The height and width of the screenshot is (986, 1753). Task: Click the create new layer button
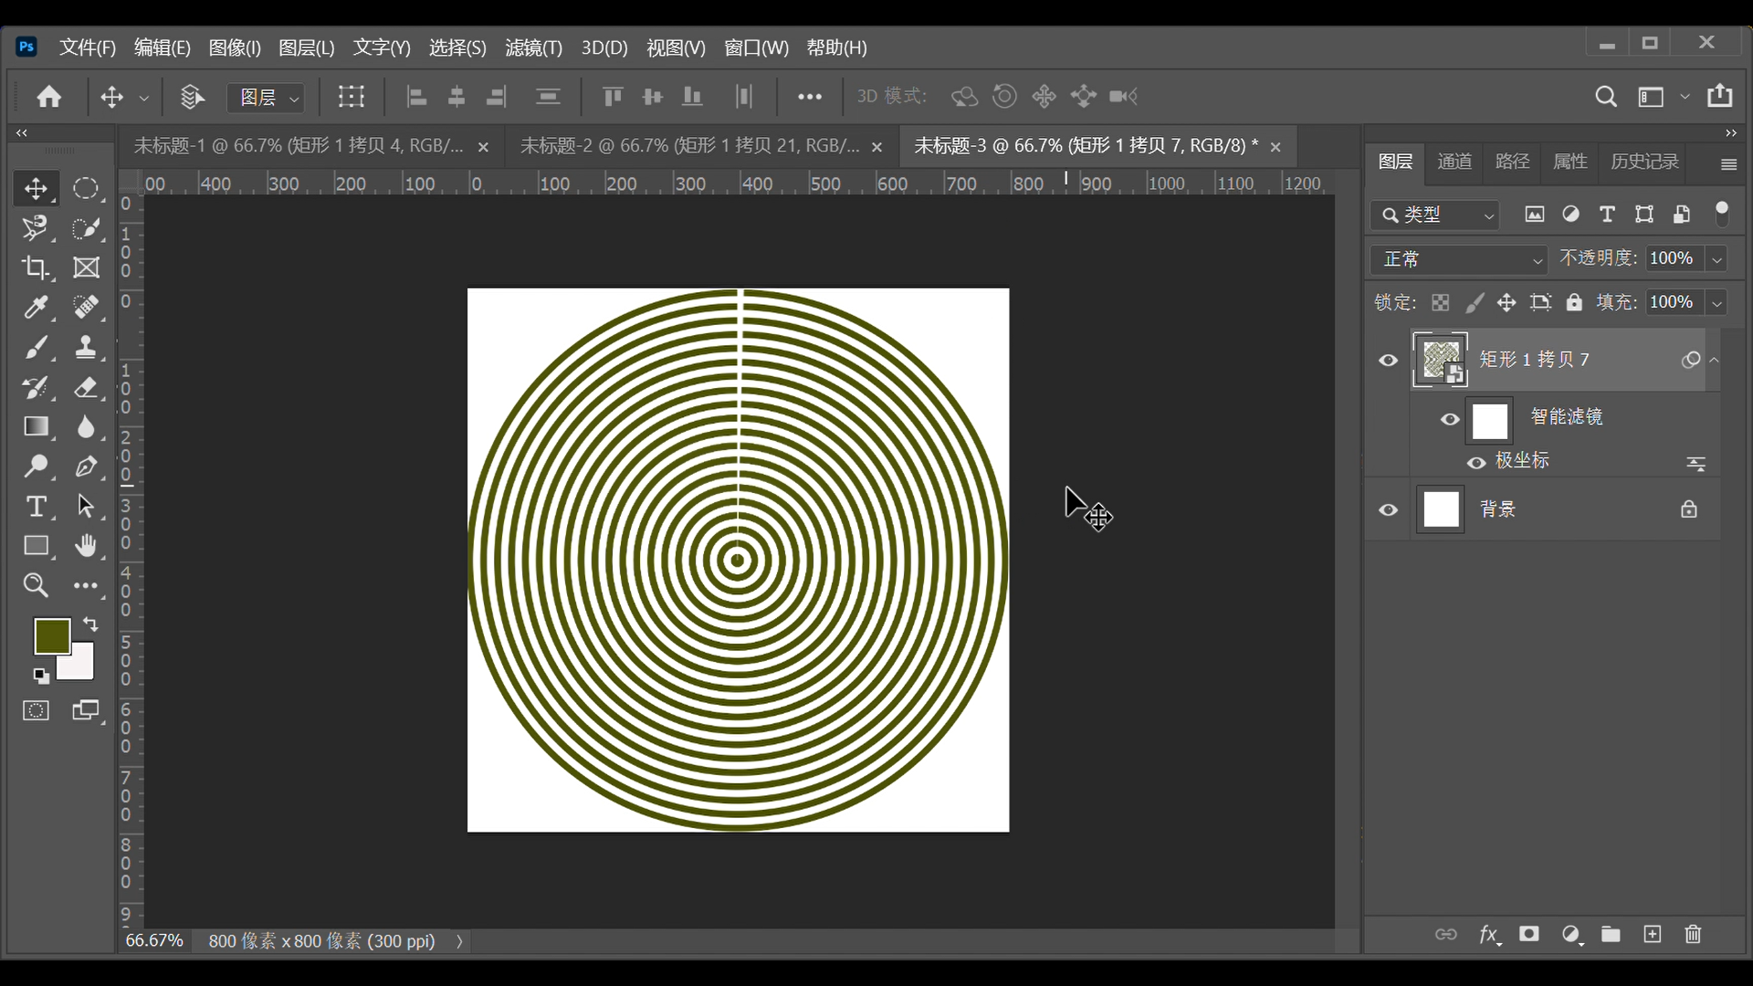coord(1653,934)
